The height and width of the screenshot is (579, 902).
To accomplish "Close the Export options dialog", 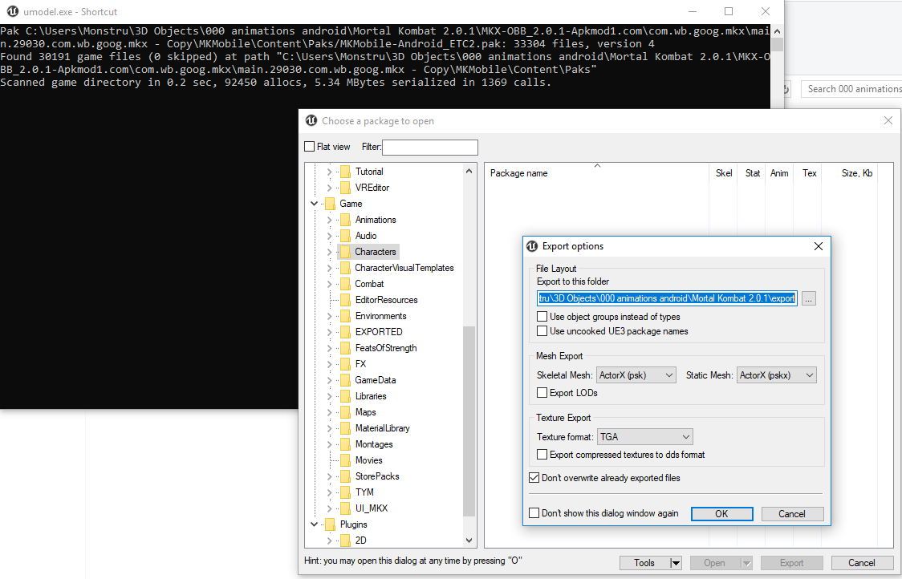I will [818, 246].
